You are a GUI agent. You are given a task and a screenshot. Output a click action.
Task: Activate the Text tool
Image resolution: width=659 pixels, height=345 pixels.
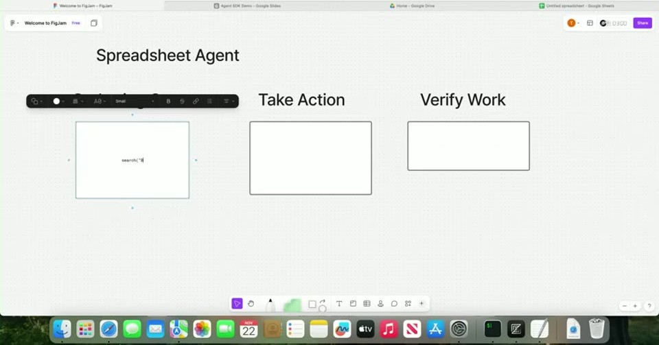point(338,303)
